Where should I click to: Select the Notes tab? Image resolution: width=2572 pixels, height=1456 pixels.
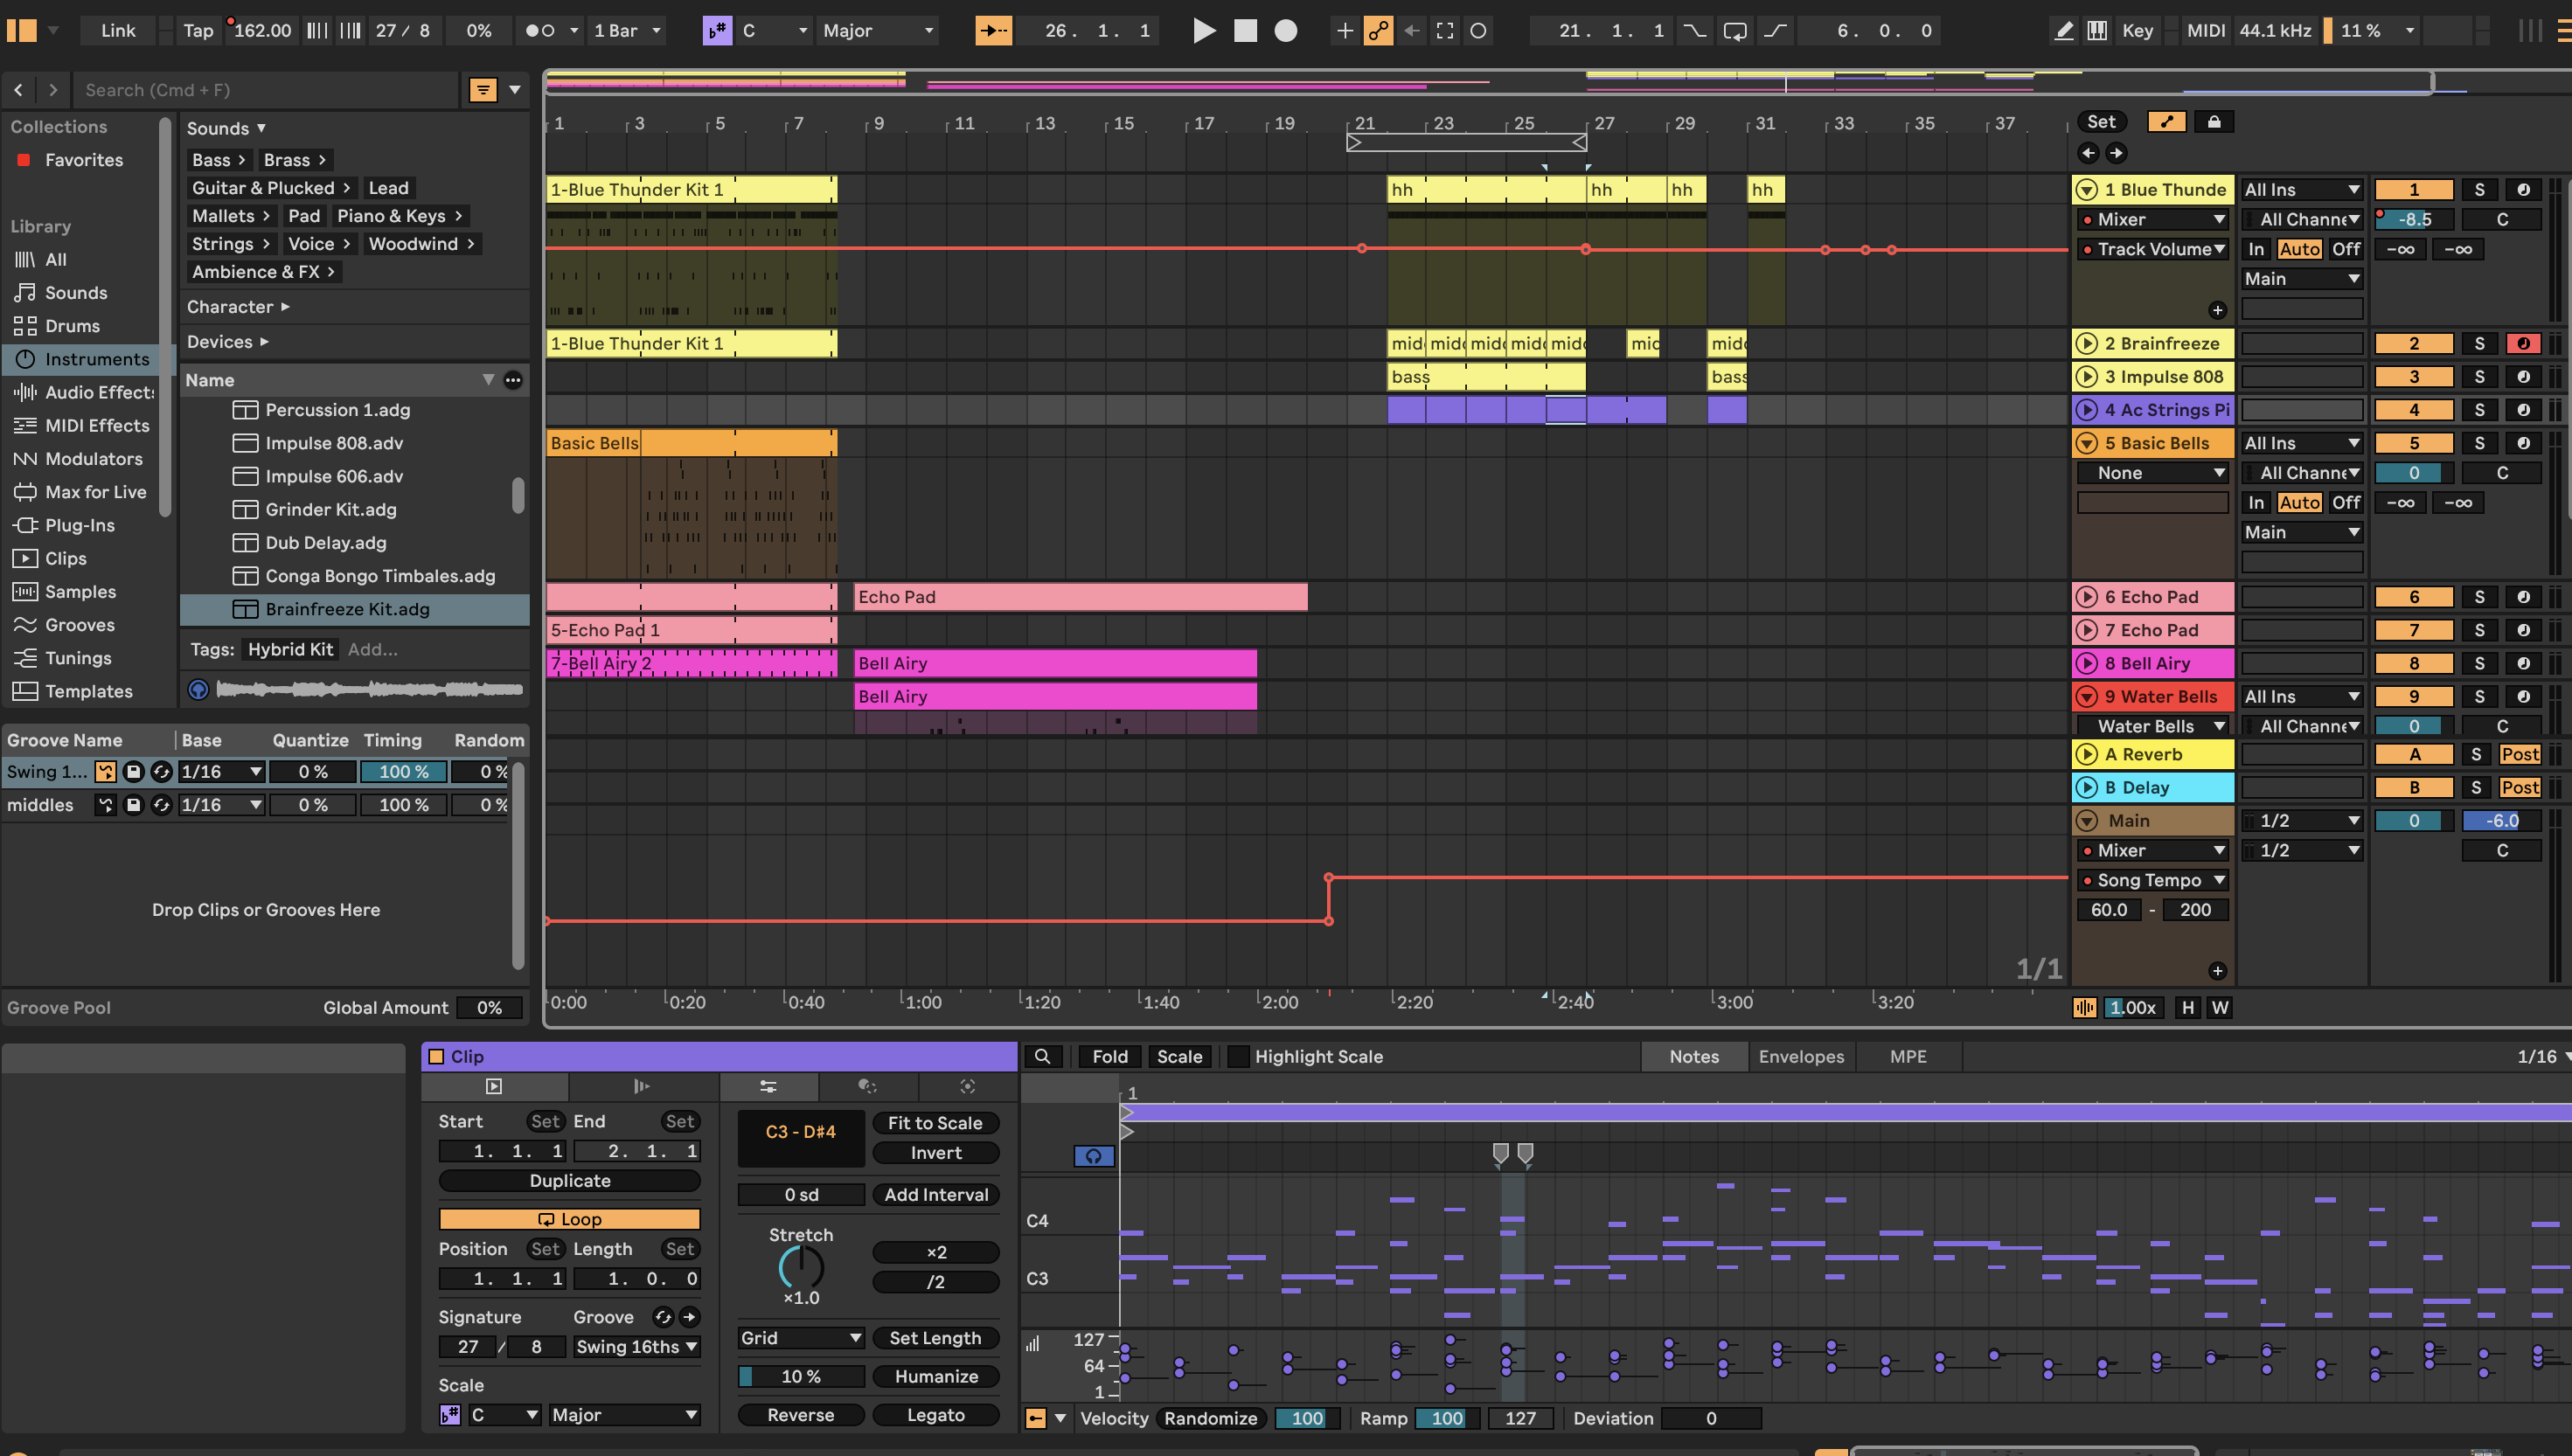[x=1694, y=1056]
